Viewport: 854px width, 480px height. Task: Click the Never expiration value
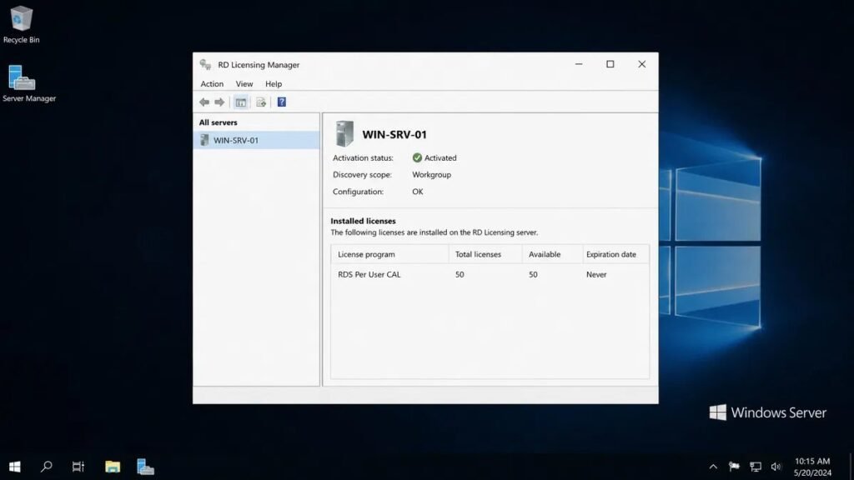pyautogui.click(x=596, y=274)
